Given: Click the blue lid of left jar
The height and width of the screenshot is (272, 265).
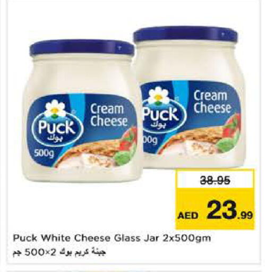Looking at the screenshot, I should (82, 47).
